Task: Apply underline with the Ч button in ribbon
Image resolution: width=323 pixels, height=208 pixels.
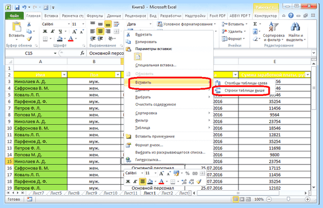Action: pyautogui.click(x=60, y=32)
